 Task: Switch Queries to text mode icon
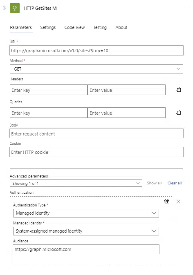click(178, 112)
